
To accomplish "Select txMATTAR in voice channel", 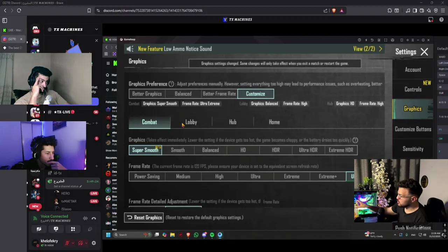I will coord(69,201).
